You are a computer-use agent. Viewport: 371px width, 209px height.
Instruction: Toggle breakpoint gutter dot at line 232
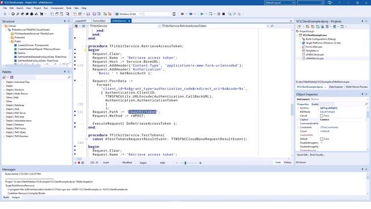click(75, 111)
